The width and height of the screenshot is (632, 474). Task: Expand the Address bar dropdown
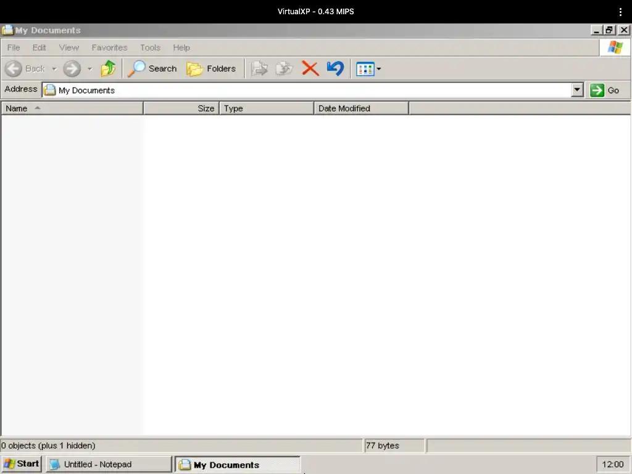pos(577,90)
